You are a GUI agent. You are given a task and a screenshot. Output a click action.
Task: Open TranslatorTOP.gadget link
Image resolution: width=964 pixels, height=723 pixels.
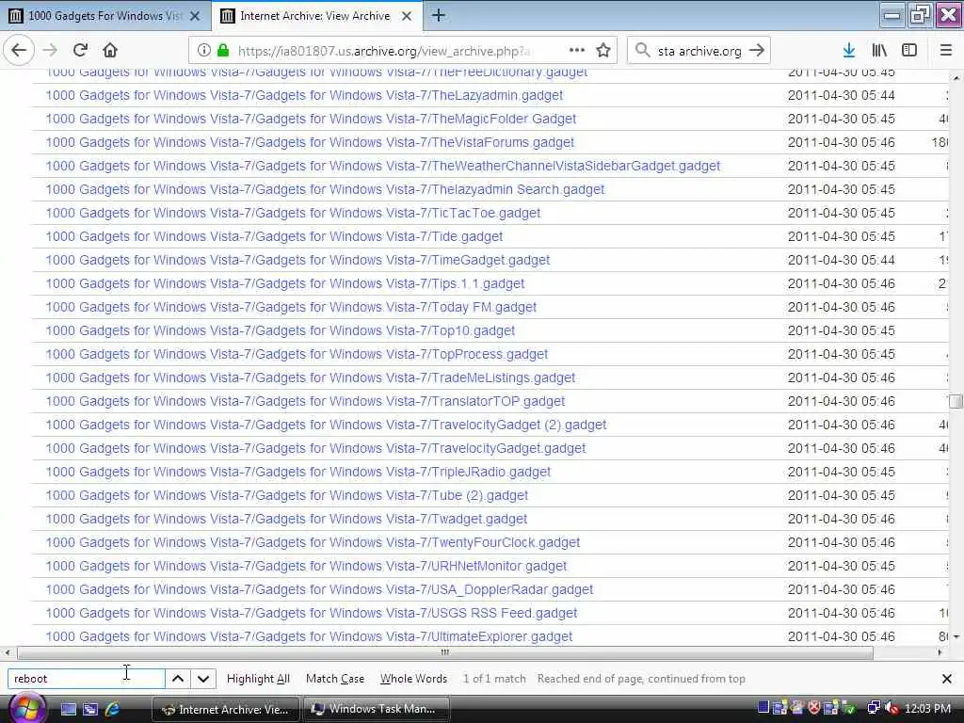pos(306,401)
